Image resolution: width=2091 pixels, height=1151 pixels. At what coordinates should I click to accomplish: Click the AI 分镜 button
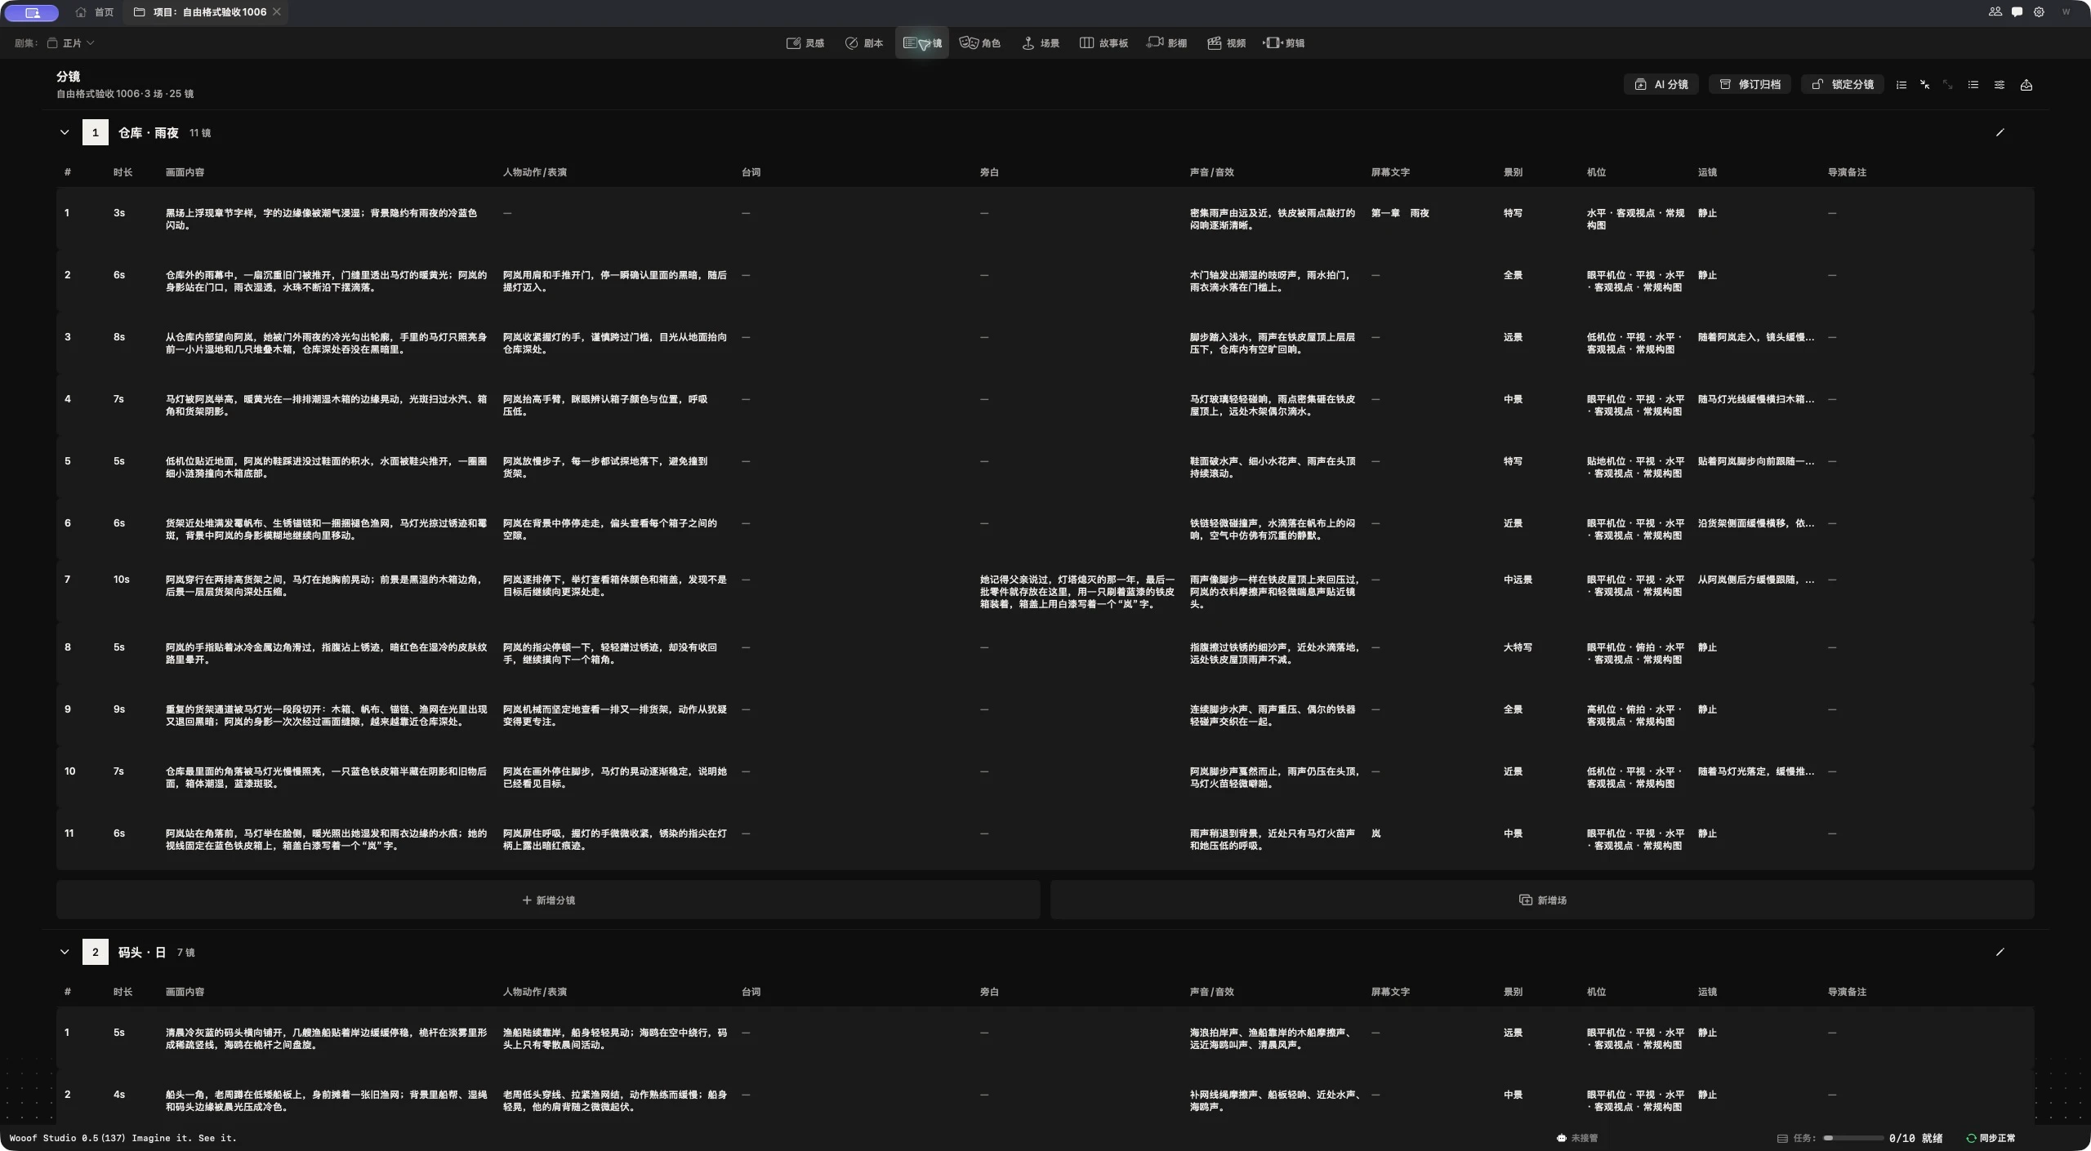coord(1661,85)
